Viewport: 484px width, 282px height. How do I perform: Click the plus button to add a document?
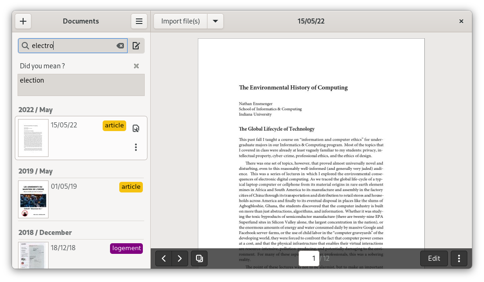[23, 21]
